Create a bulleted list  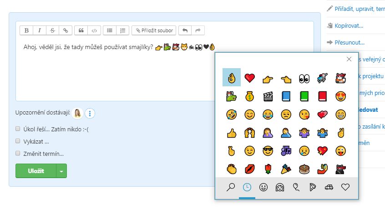tap(110, 30)
